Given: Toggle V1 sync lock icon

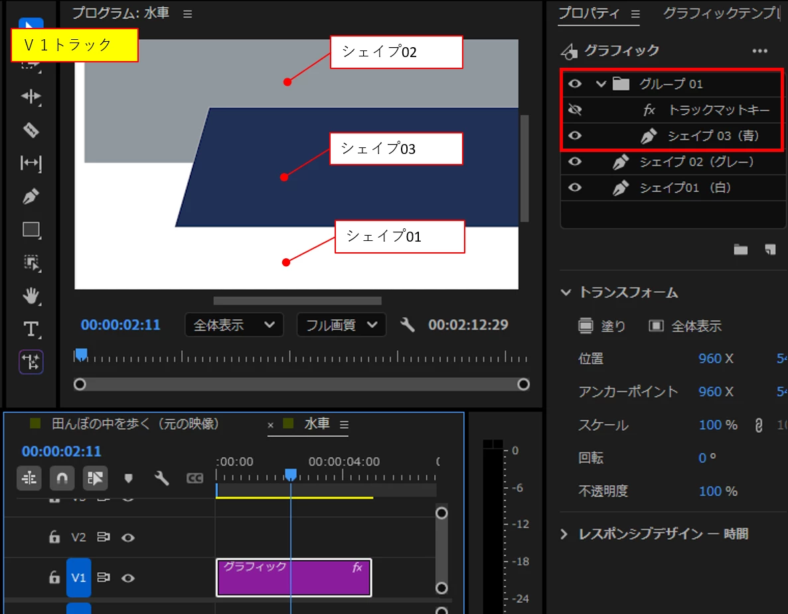Looking at the screenshot, I should (104, 577).
